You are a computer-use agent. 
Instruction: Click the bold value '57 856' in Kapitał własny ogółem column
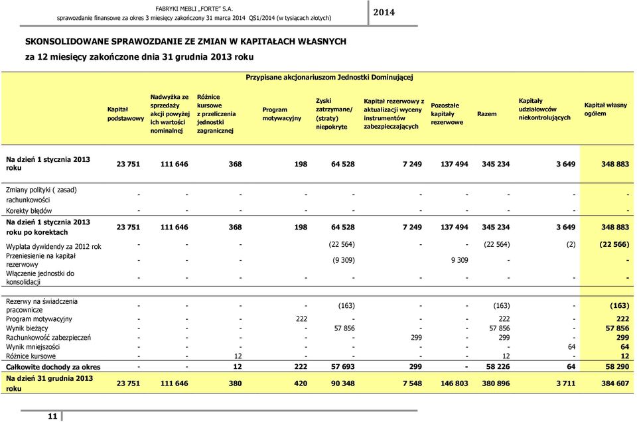pos(617,328)
